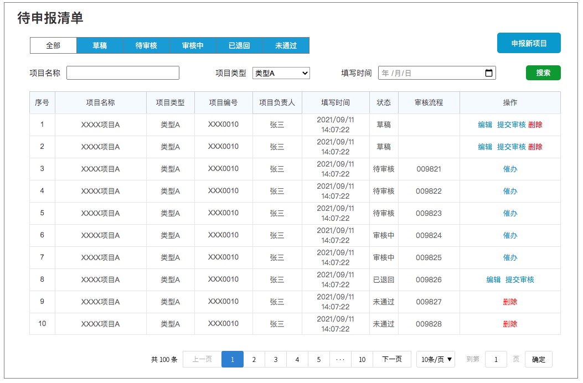583x383 pixels.
Task: Click the 上一页 pagination button
Action: 202,359
